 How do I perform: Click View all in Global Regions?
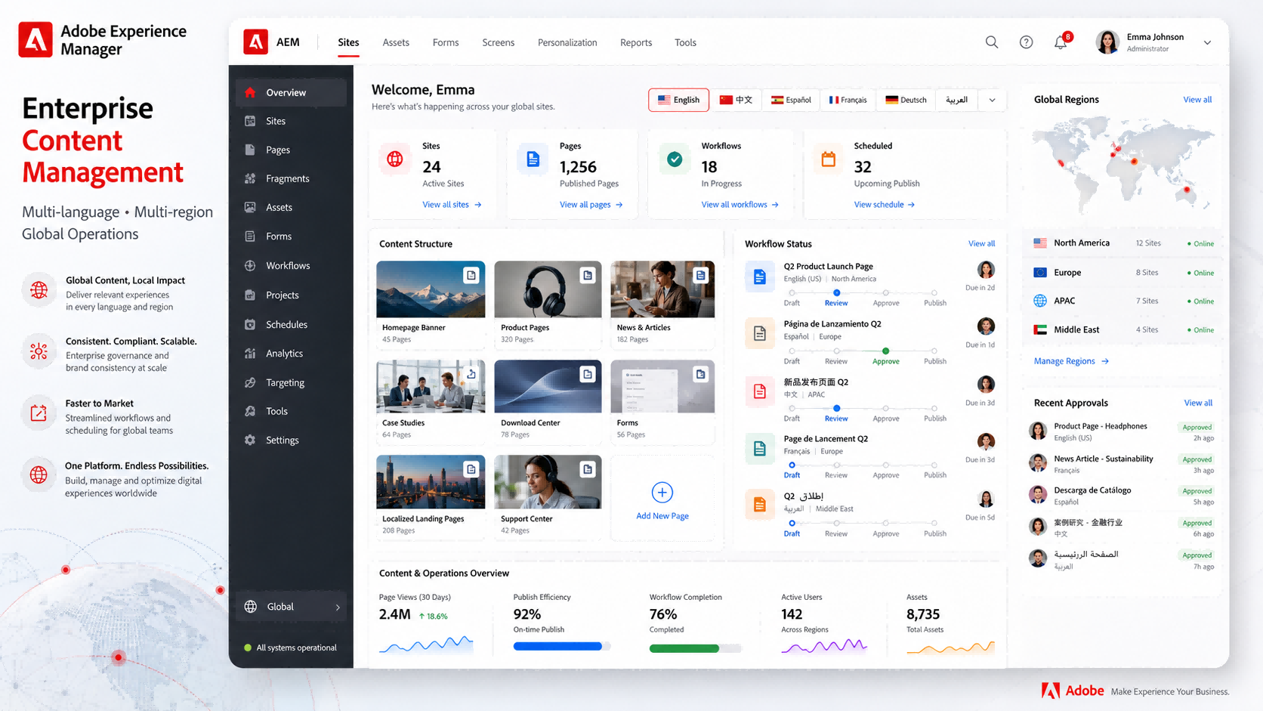[x=1197, y=100]
